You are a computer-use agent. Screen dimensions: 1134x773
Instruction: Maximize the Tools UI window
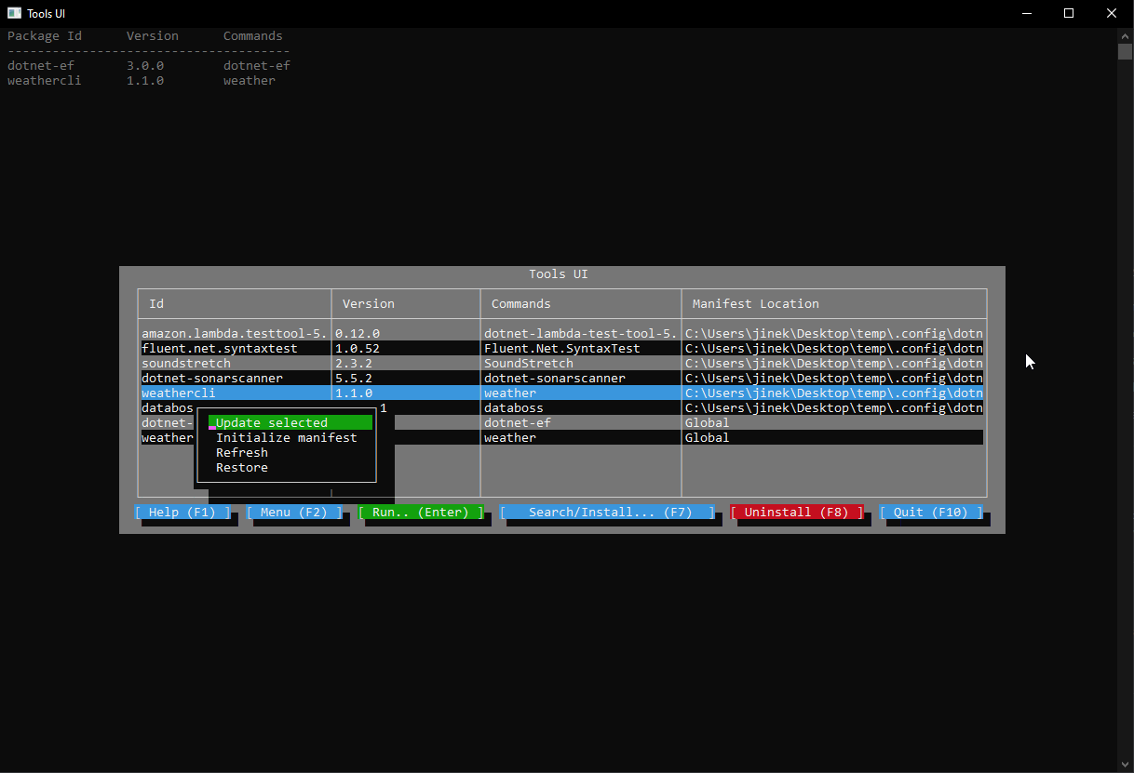[x=1069, y=13]
